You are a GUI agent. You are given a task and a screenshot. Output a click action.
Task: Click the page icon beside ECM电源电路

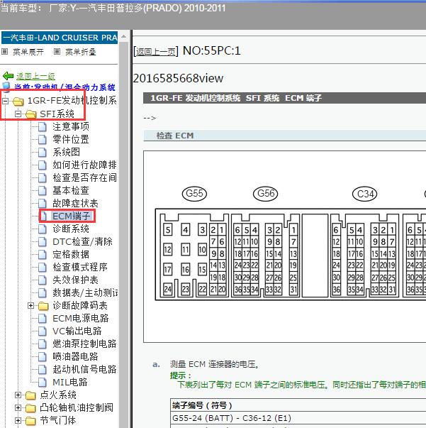point(43,318)
